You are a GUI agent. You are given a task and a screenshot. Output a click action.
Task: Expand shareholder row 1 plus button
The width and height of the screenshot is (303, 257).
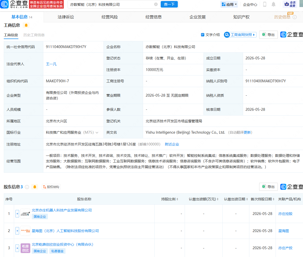pos(17,214)
